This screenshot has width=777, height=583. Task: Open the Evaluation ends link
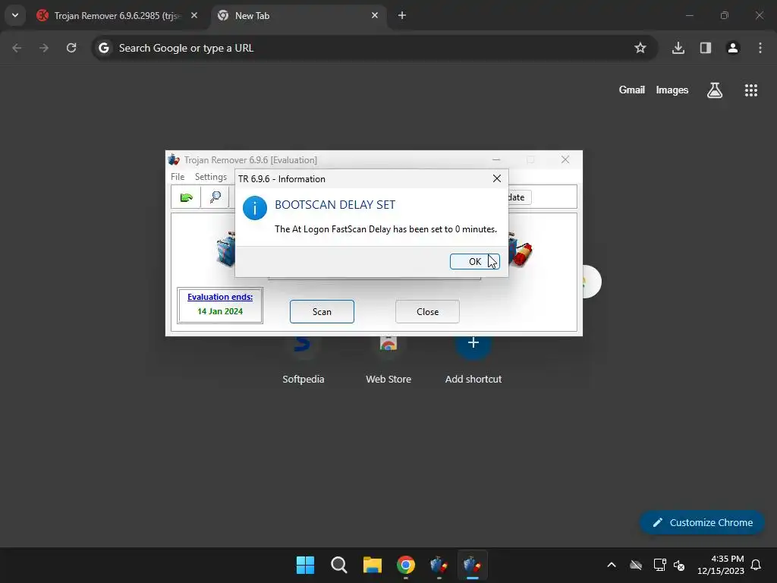coord(220,297)
